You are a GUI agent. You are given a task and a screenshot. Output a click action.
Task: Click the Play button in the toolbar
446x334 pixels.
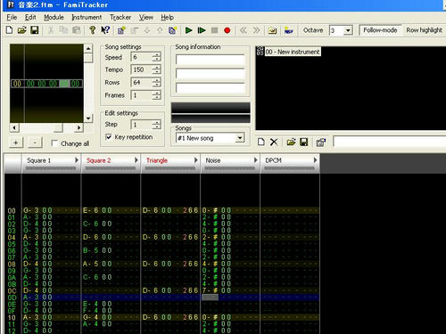[188, 30]
